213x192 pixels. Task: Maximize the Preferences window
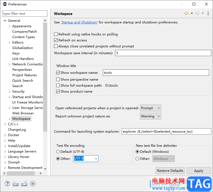coord(194,4)
